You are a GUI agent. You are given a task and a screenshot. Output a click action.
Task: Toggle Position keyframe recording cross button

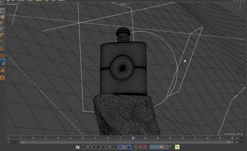[x=151, y=147]
